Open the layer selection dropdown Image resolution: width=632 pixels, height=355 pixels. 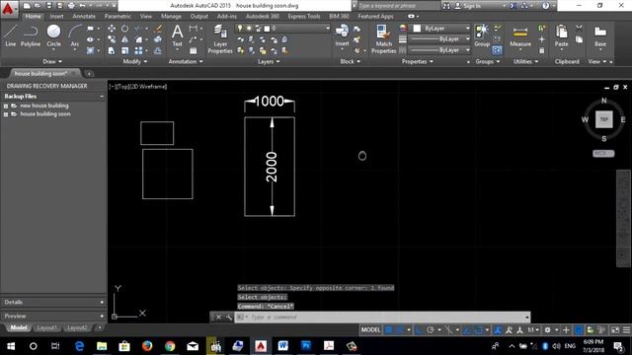click(327, 29)
